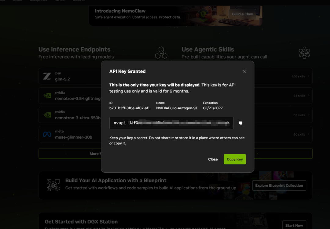This screenshot has height=229, width=330.
Task: Click the gear icon beside Use Agentic Skills
Action: click(304, 53)
